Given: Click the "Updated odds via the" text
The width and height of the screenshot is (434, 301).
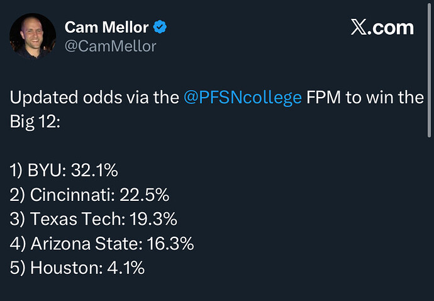Looking at the screenshot, I should pos(94,99).
